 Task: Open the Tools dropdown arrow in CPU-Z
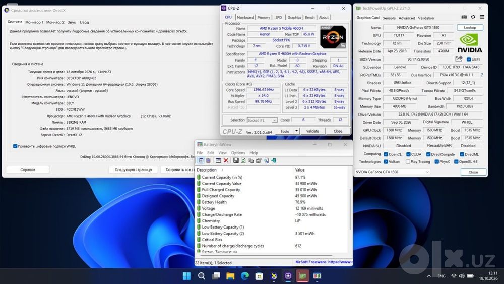click(296, 131)
